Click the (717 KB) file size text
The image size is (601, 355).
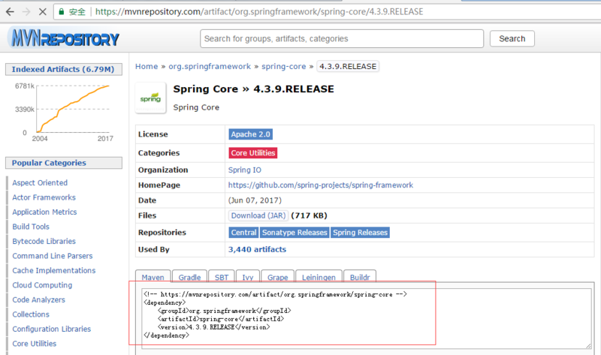(309, 215)
